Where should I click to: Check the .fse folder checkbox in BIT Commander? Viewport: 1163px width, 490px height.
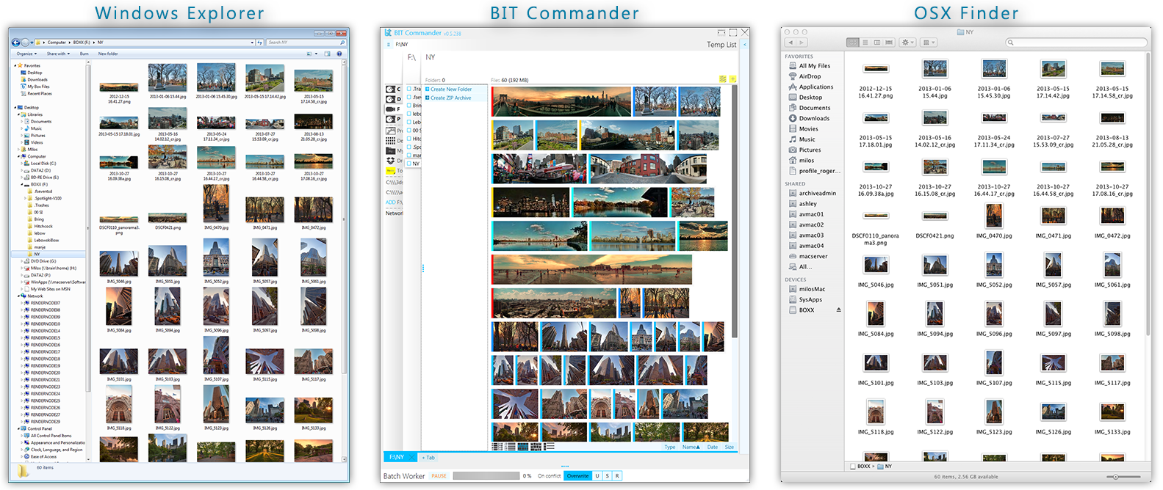(x=408, y=97)
